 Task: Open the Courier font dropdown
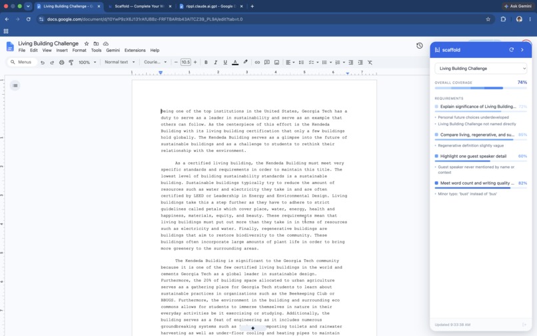(x=155, y=62)
